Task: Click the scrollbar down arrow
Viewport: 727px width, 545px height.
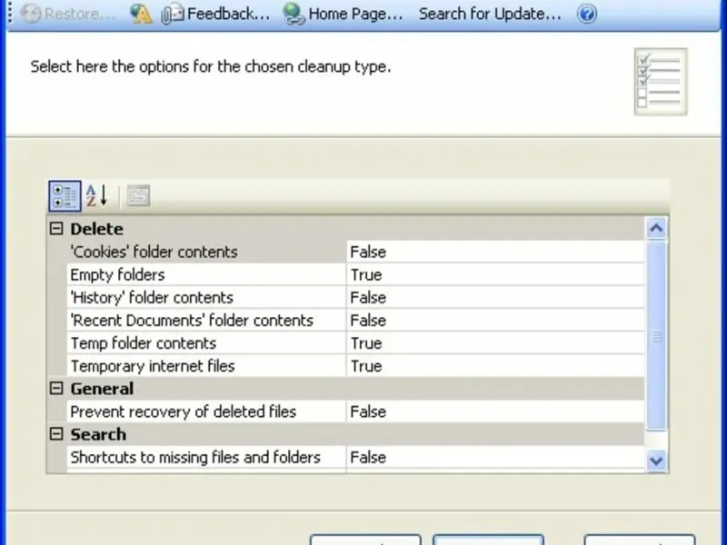Action: point(656,461)
